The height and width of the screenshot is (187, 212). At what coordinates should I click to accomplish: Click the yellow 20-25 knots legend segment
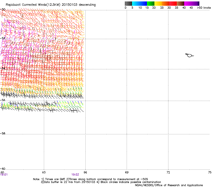click(x=158, y=3)
